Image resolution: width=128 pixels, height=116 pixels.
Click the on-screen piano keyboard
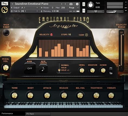point(63,105)
